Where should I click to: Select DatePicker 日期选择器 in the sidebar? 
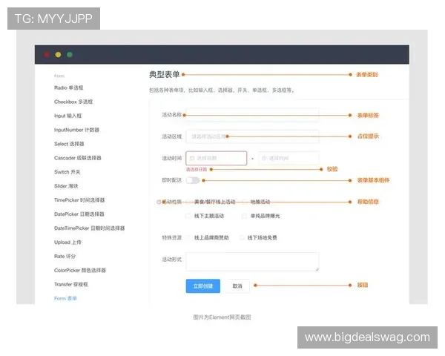[x=79, y=214]
